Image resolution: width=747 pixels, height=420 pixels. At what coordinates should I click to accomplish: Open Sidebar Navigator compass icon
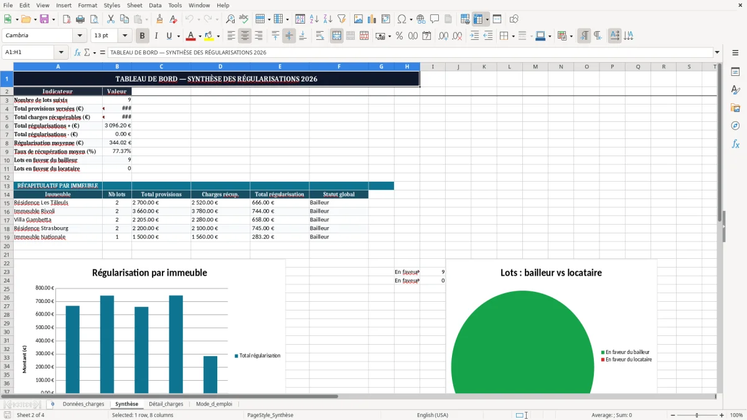point(735,126)
